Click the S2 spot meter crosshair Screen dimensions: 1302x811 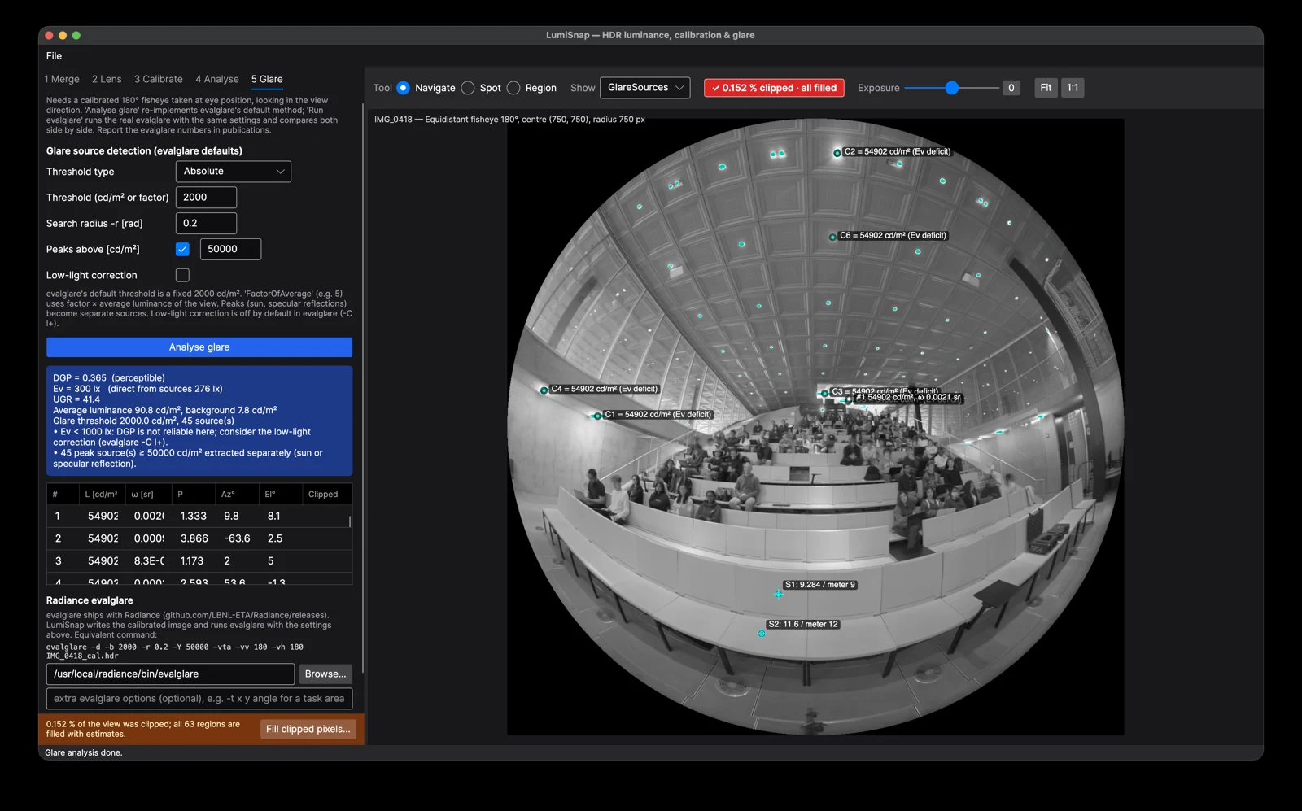pyautogui.click(x=762, y=634)
